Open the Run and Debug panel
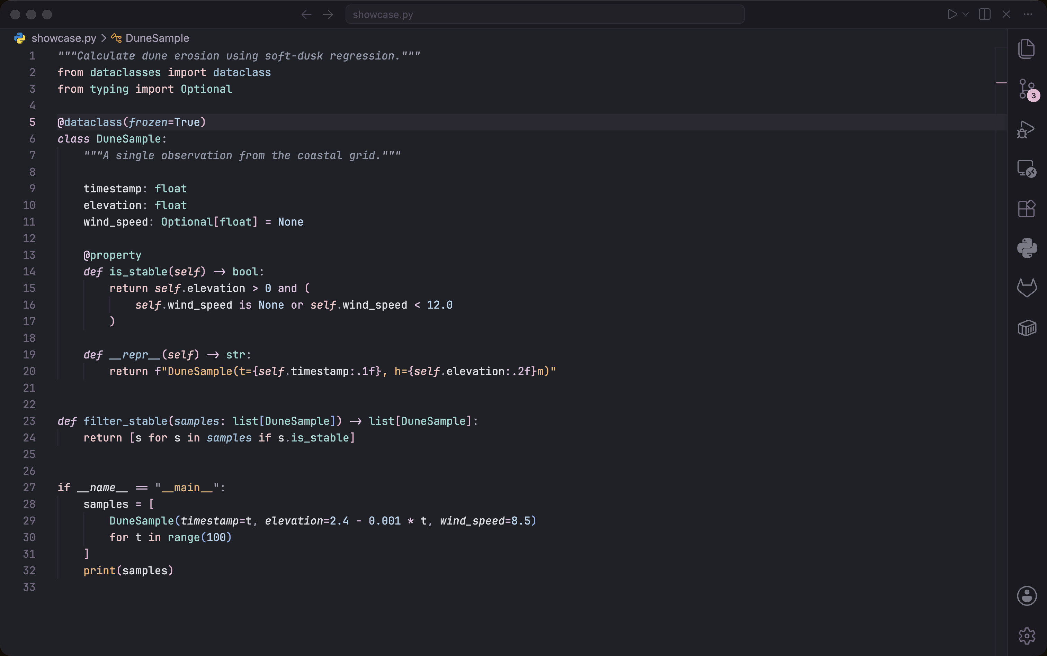Viewport: 1047px width, 656px height. pos(1027,129)
